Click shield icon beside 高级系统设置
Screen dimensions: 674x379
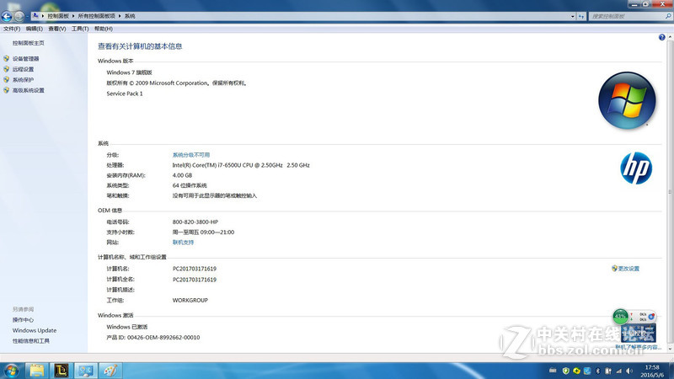6,90
